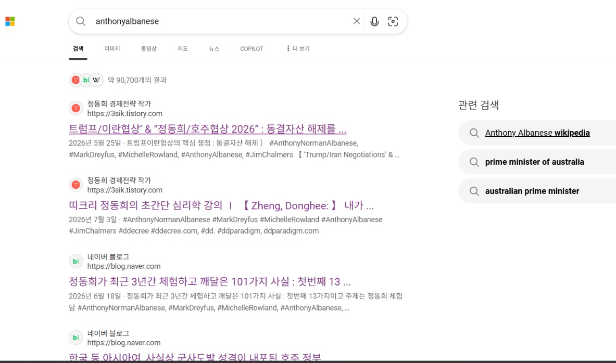The image size is (616, 363).
Task: Start voice search with the microphone icon
Action: 374,21
